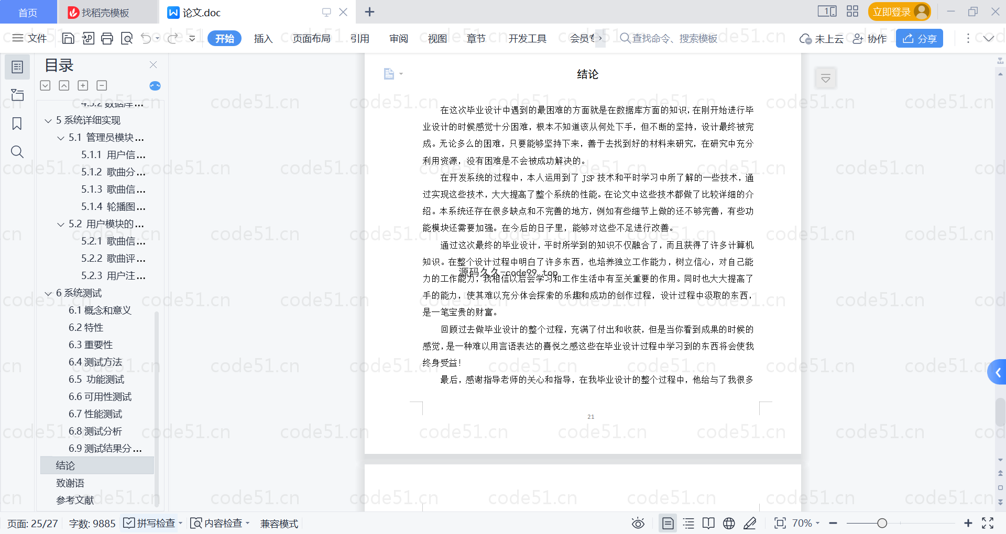The width and height of the screenshot is (1006, 534).
Task: Click the zoom slider handle
Action: (x=882, y=523)
